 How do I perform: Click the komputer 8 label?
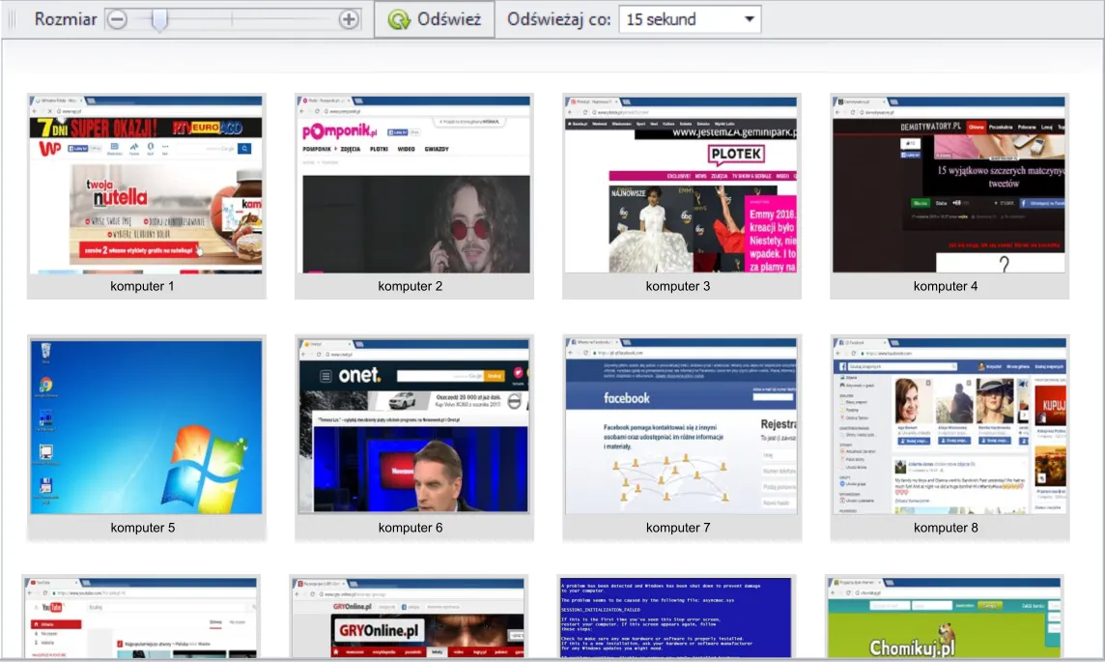point(946,528)
